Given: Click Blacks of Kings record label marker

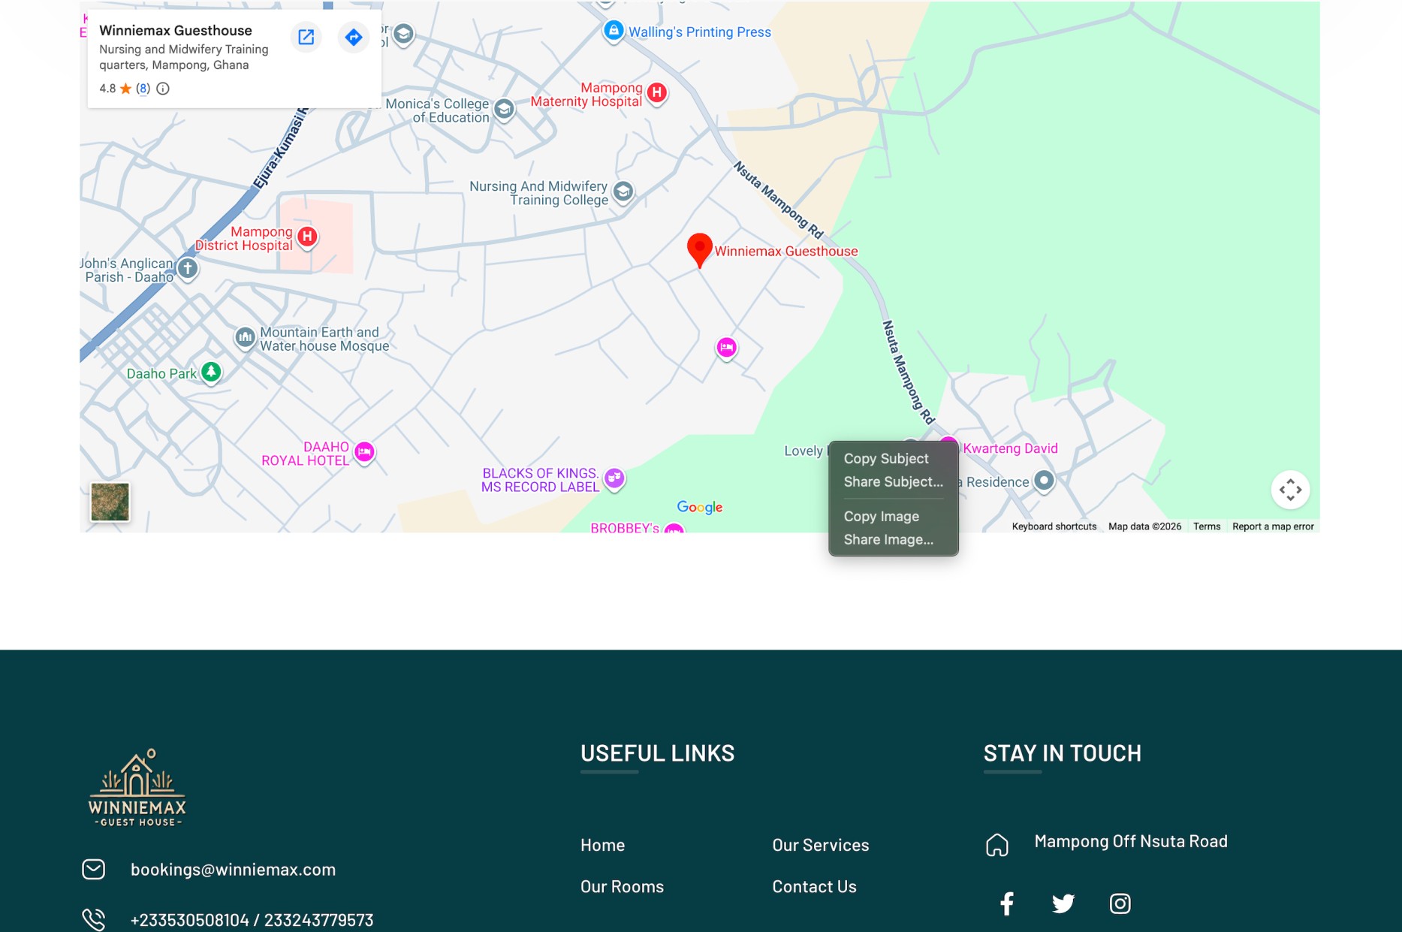Looking at the screenshot, I should click(615, 478).
